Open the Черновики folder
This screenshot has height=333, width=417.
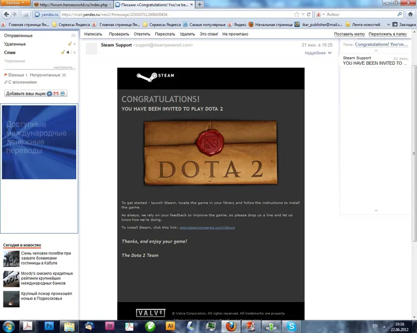point(15,61)
